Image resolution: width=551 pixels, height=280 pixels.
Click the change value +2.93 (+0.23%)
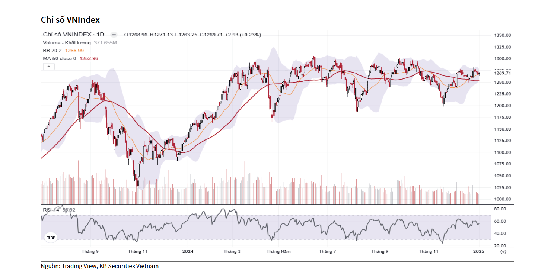pos(243,35)
